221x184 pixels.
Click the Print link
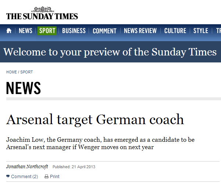point(54,177)
